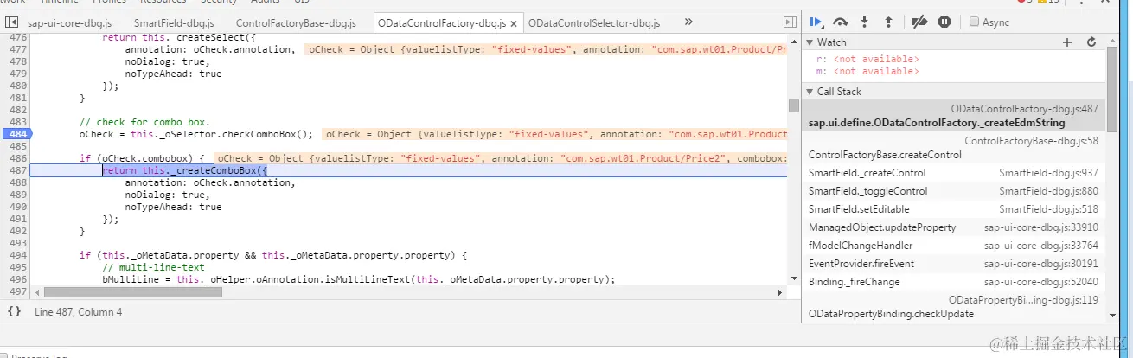Select the SmartField._createControl frame
The image size is (1133, 358).
953,173
